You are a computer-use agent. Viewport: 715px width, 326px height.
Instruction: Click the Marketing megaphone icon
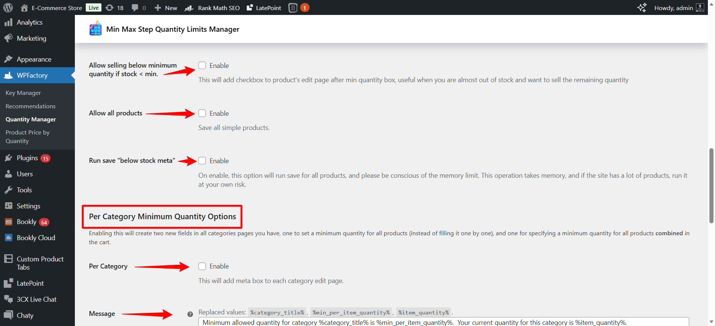click(8, 38)
